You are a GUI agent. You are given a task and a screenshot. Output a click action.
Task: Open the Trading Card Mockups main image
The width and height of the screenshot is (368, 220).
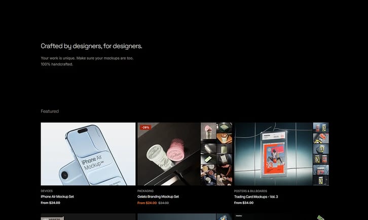pyautogui.click(x=273, y=154)
